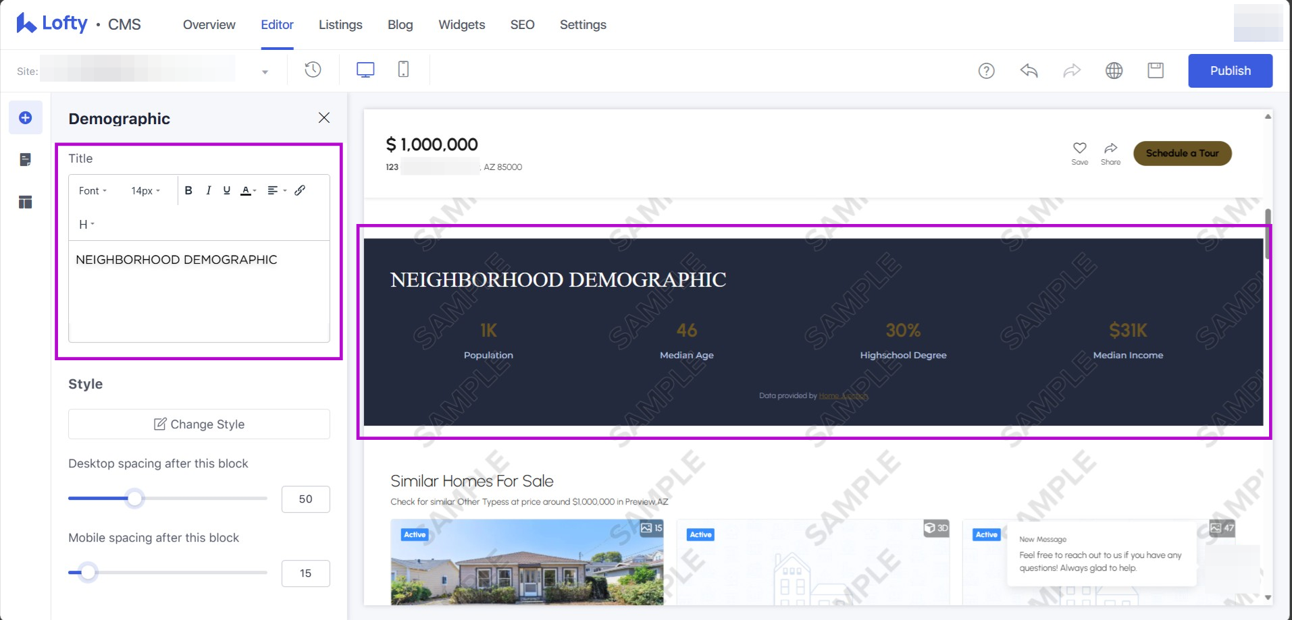Click the Change Style button
Screen dimensions: 1292x620
(199, 424)
